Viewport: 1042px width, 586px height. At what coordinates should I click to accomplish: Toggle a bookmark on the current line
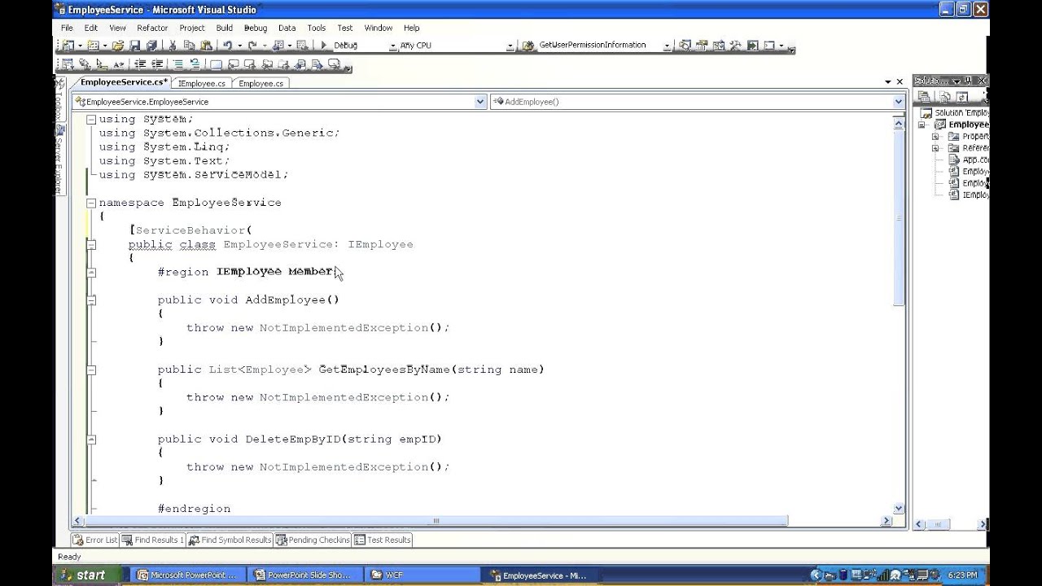coord(216,64)
